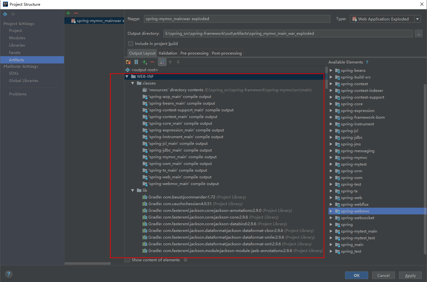This screenshot has width=427, height=282.
Task: Click the Output directory path field
Action: click(x=288, y=33)
